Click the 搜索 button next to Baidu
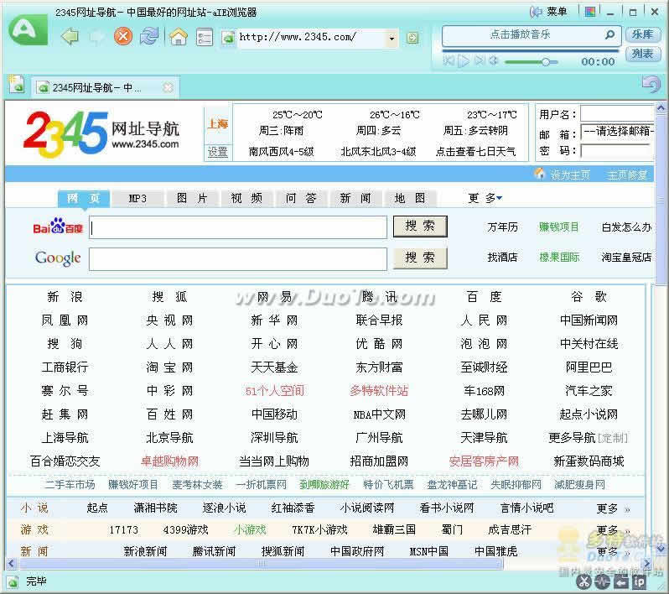The height and width of the screenshot is (594, 669). click(420, 227)
